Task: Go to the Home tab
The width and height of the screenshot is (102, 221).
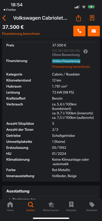Action: point(10,207)
